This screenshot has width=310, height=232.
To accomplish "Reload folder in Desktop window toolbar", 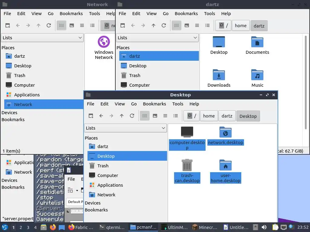I will [x=132, y=116].
